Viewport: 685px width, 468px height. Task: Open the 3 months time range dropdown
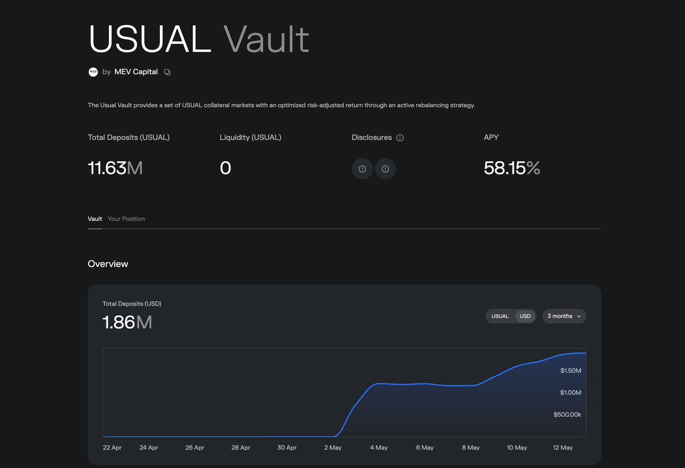point(564,316)
